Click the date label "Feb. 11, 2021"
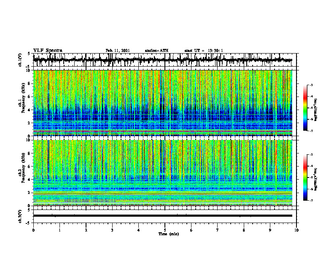This screenshot has width=334, height=258. pos(118,51)
